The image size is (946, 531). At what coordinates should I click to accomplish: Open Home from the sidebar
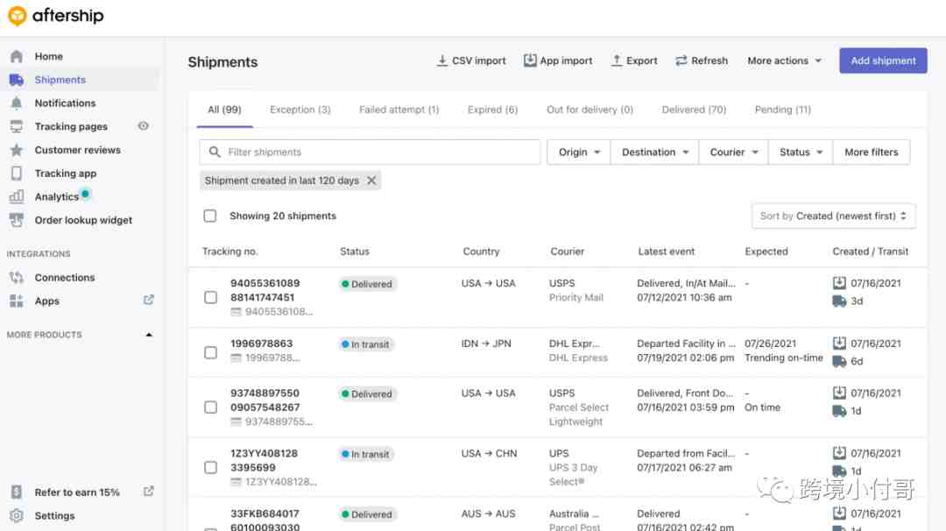tap(48, 56)
